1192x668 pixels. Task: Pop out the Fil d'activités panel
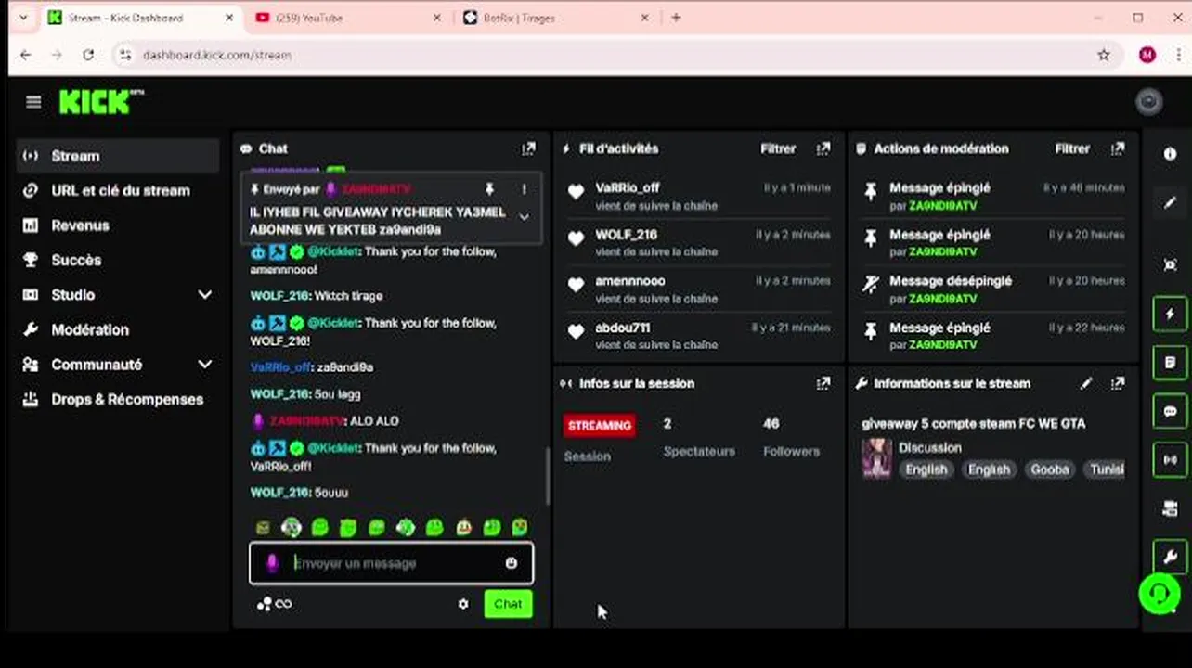(x=823, y=148)
